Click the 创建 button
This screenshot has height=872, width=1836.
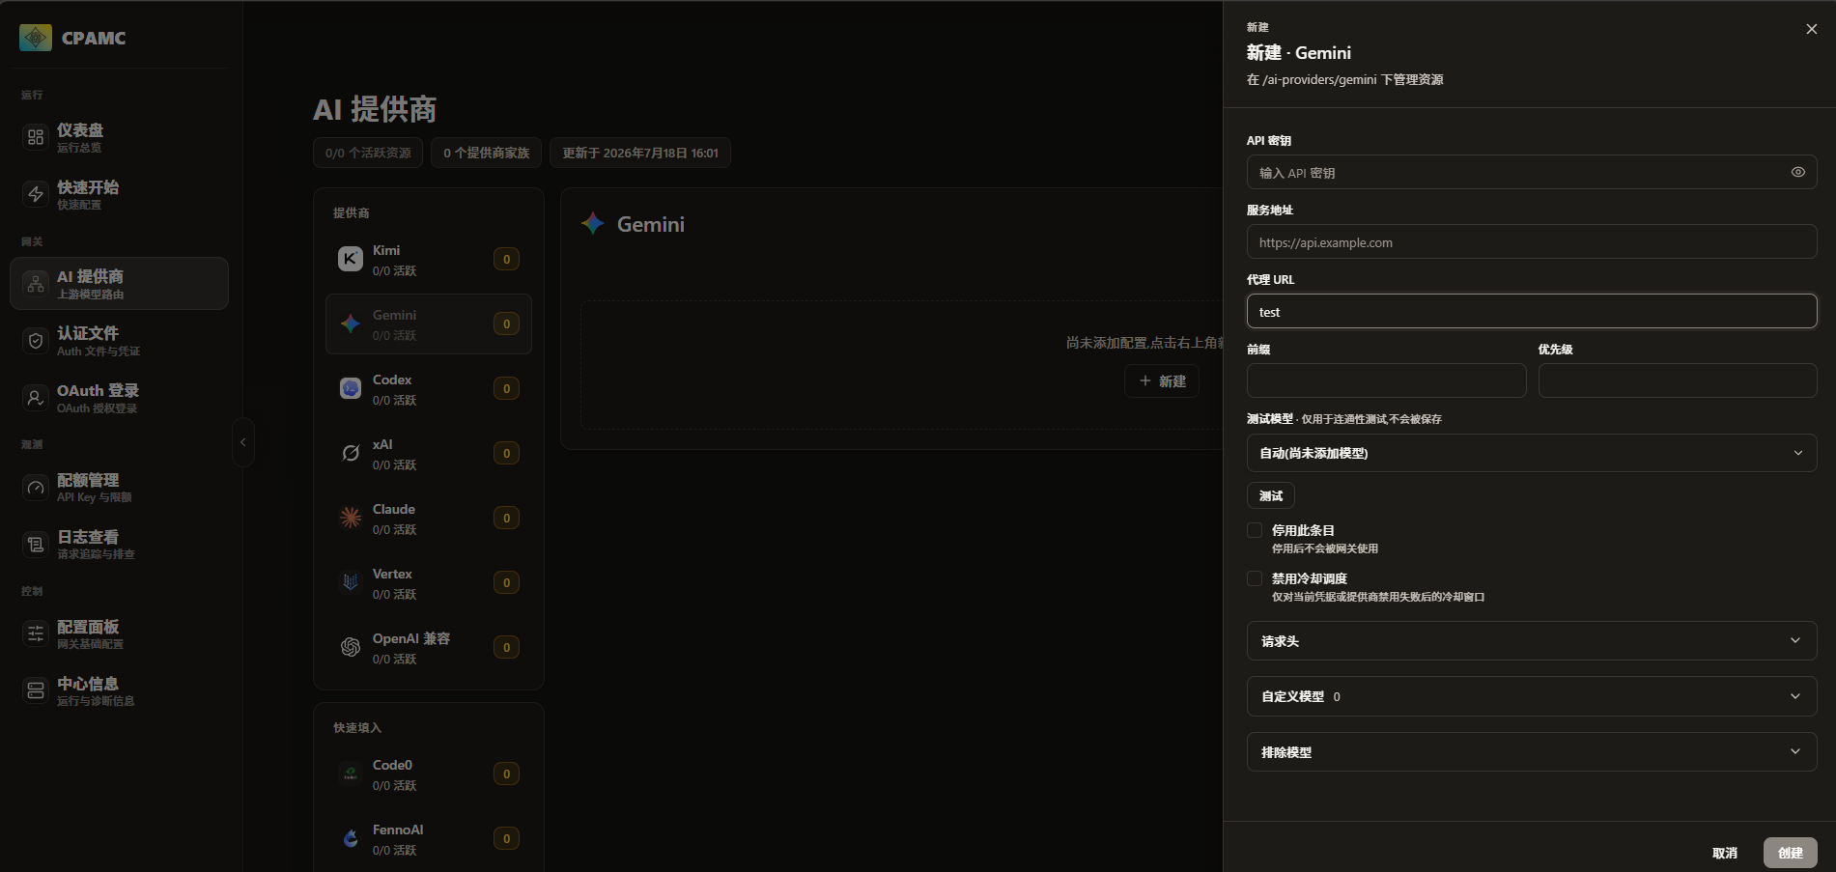point(1790,853)
